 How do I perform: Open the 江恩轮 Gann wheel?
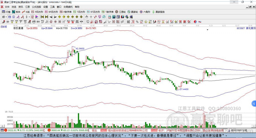[120, 12]
